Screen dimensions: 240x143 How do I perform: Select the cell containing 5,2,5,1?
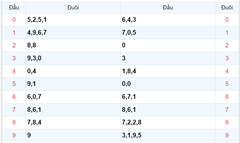[x=37, y=20]
